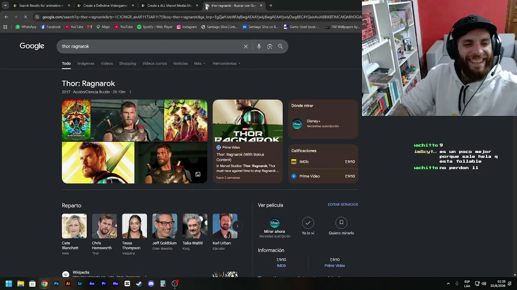Open the Thor: Ragnarok Prime Video card poster
Screen dimensions: 517x290
click(x=248, y=121)
